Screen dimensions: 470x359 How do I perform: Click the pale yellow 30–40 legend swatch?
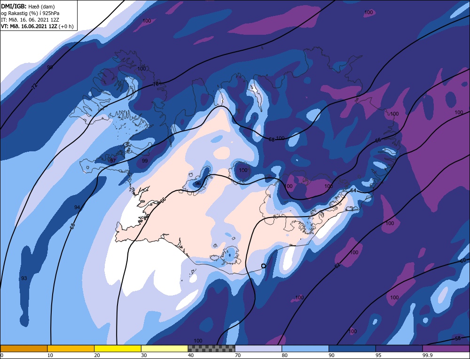pos(164,348)
